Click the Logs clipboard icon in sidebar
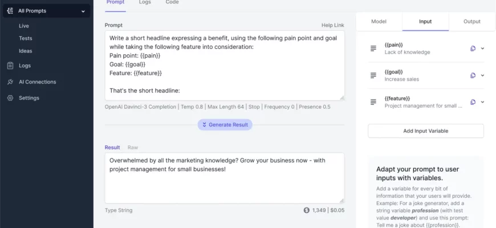The height and width of the screenshot is (228, 496). pyautogui.click(x=10, y=66)
